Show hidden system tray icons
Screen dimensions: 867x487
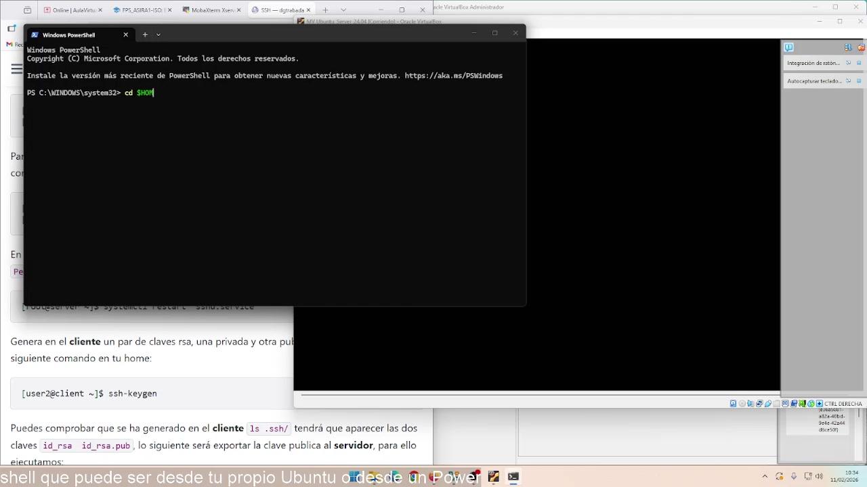point(765,476)
